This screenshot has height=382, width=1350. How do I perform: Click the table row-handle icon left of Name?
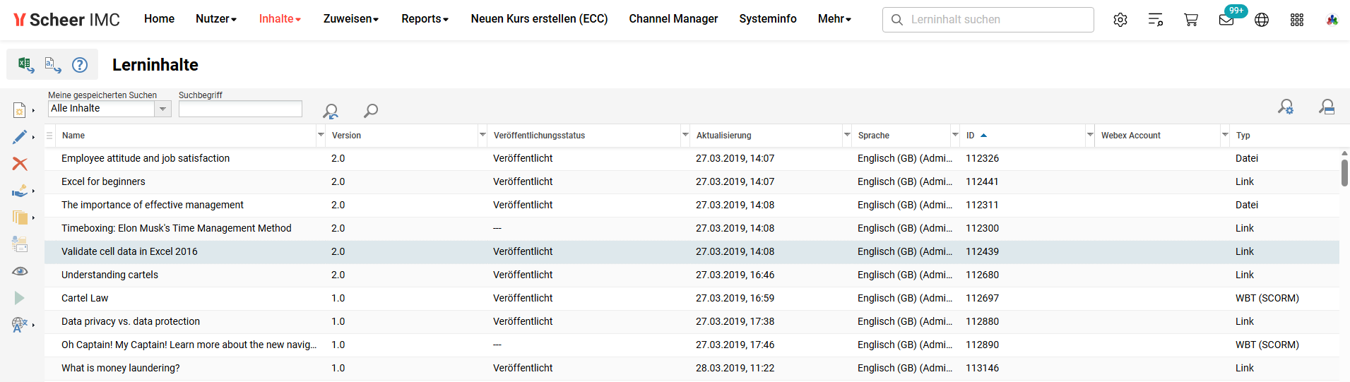point(49,136)
